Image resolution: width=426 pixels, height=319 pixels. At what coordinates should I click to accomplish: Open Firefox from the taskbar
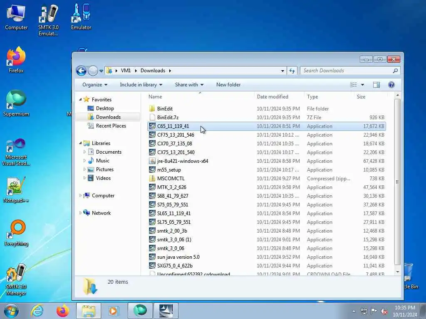(x=62, y=311)
